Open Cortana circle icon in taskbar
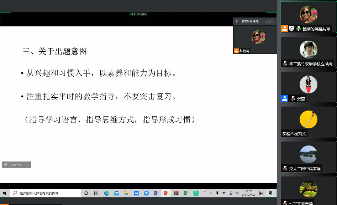The width and height of the screenshot is (337, 205). point(86,193)
